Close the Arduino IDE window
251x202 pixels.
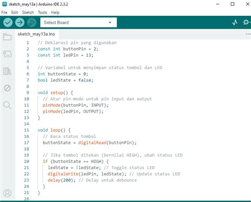(x=248, y=4)
